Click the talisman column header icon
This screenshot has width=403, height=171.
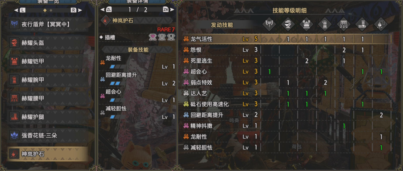pos(381,25)
